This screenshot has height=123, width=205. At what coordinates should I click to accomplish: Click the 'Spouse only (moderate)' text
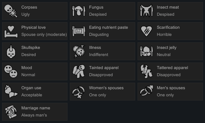(44, 35)
